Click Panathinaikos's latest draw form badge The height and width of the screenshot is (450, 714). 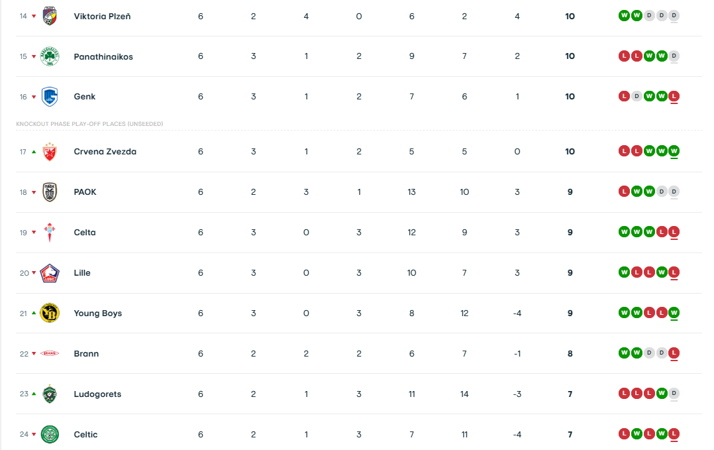coord(674,56)
